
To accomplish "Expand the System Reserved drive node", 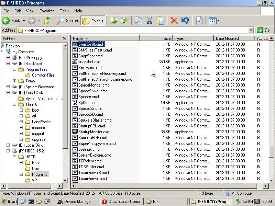I will point(8,87).
